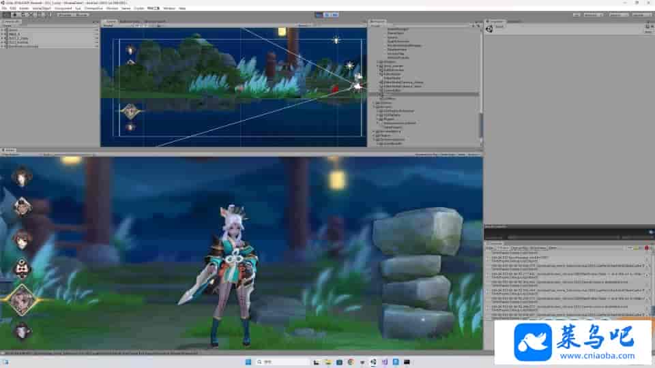Toggle the red error filter in Console
The height and width of the screenshot is (368, 655).
(646, 248)
